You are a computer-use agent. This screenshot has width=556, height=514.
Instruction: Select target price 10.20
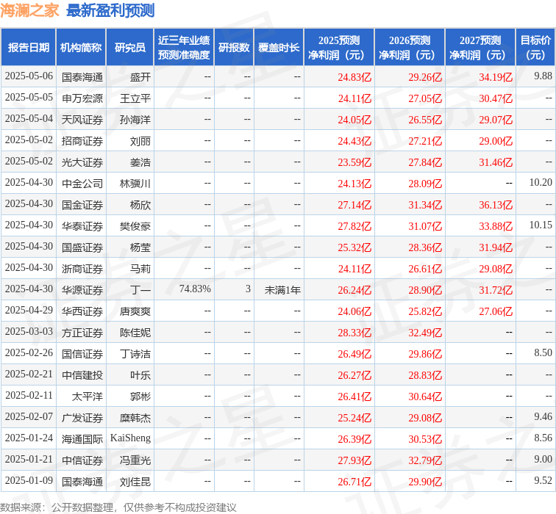click(541, 182)
